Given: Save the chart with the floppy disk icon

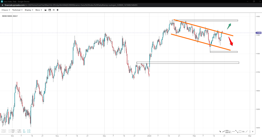Looking at the screenshot, I should pos(50,10).
